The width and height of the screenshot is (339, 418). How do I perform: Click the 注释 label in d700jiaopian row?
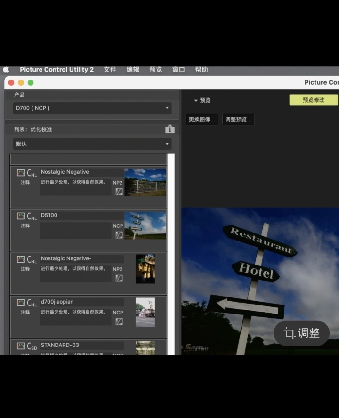click(25, 312)
